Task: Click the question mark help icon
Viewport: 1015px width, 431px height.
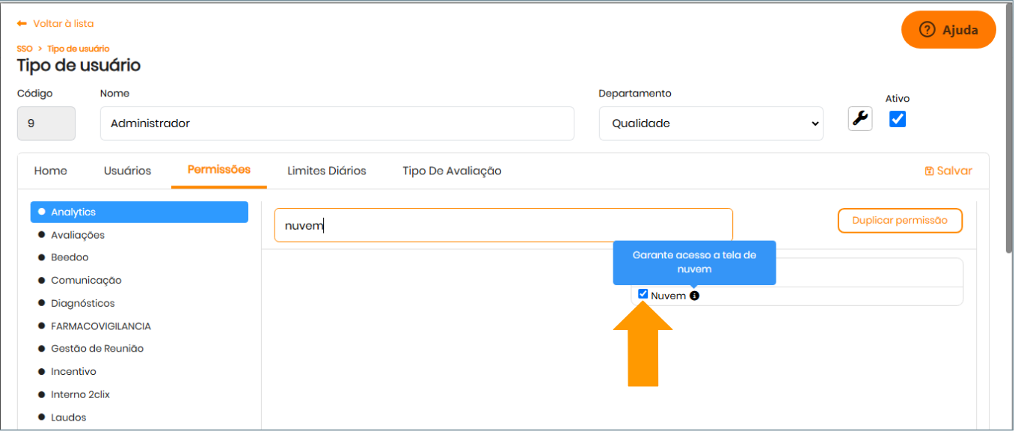Action: (x=927, y=30)
